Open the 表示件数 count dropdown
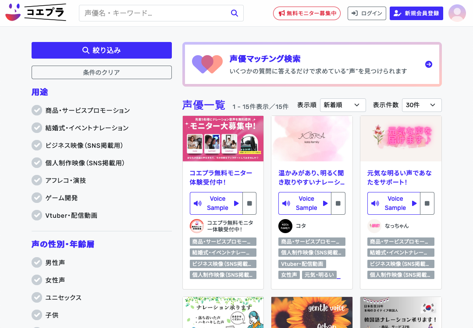Image resolution: width=473 pixels, height=328 pixels. [x=422, y=105]
